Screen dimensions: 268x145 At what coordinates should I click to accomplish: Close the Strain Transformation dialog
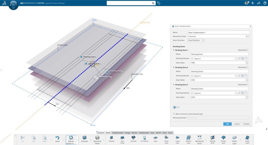[250, 26]
